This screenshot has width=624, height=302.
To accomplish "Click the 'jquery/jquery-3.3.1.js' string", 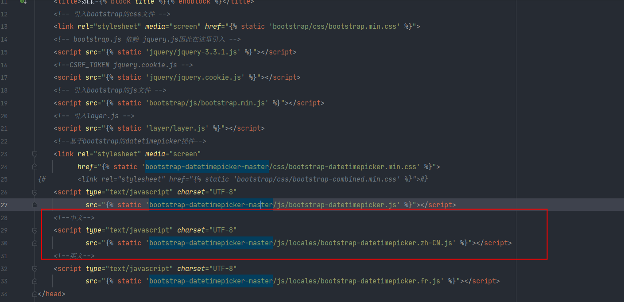I will (x=196, y=52).
